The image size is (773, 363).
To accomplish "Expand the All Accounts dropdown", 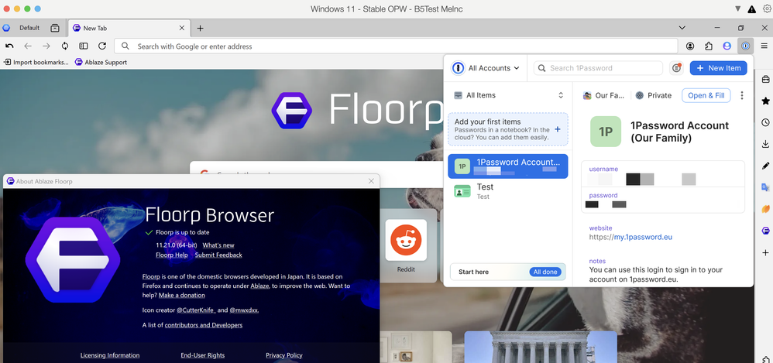I will point(486,68).
